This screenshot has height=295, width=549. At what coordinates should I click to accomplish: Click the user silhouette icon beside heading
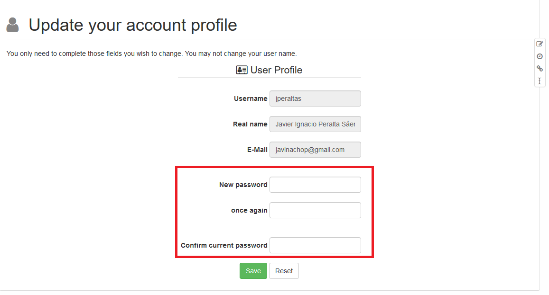(x=13, y=25)
